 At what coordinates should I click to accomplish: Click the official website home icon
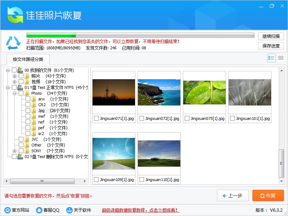point(7,210)
